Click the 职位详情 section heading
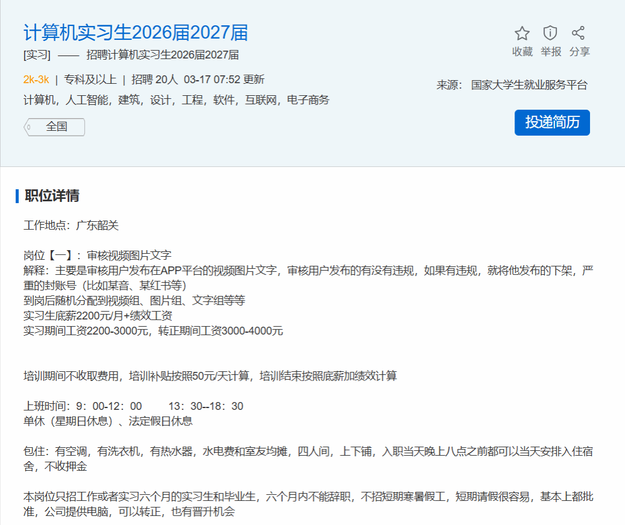The height and width of the screenshot is (525, 625). coord(52,196)
